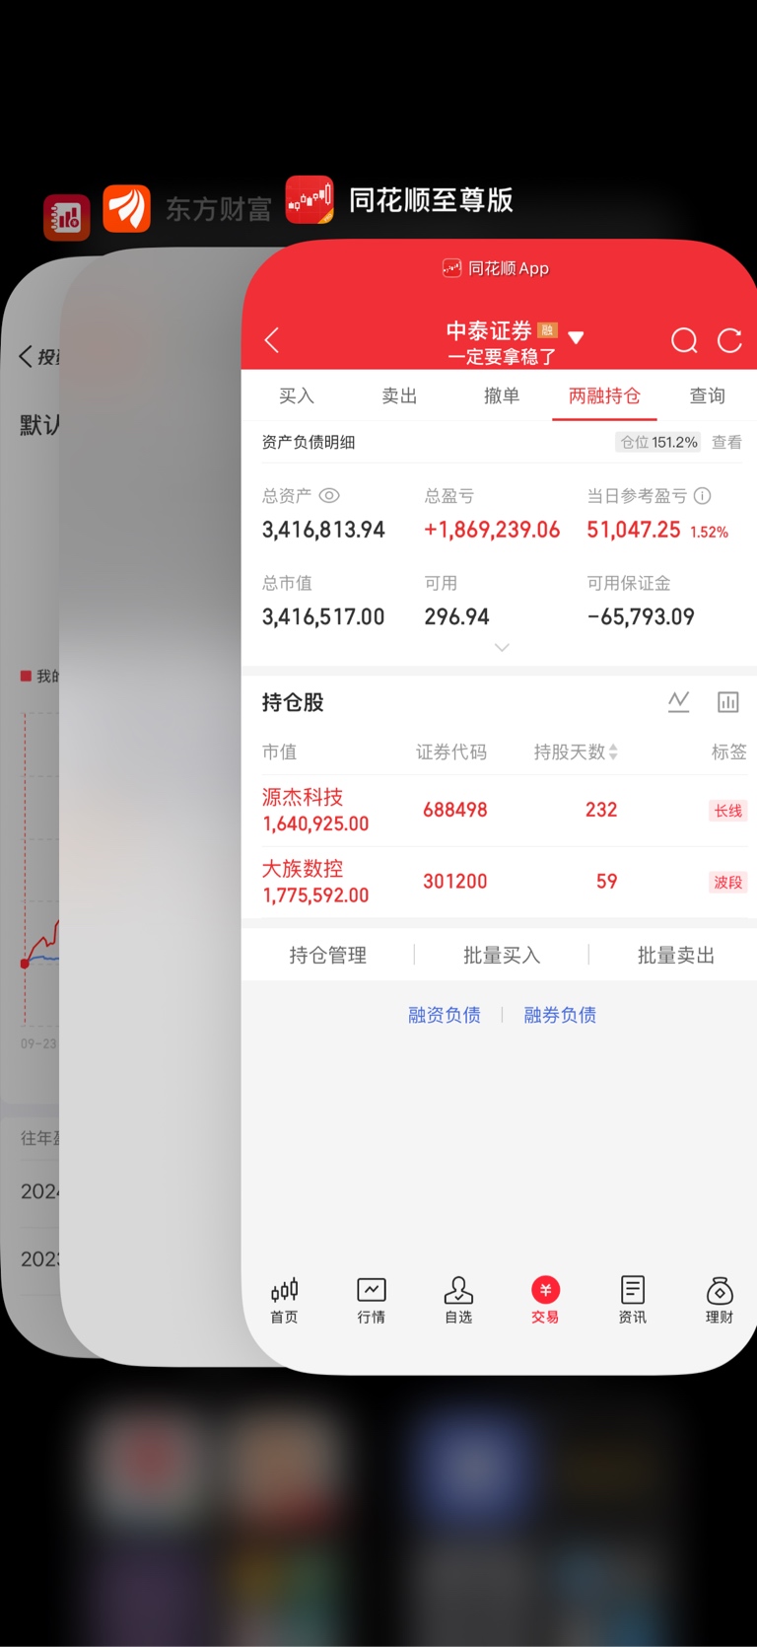Go to 自选 in bottom navigation
Screen dimensions: 757x1647
coord(458,1300)
